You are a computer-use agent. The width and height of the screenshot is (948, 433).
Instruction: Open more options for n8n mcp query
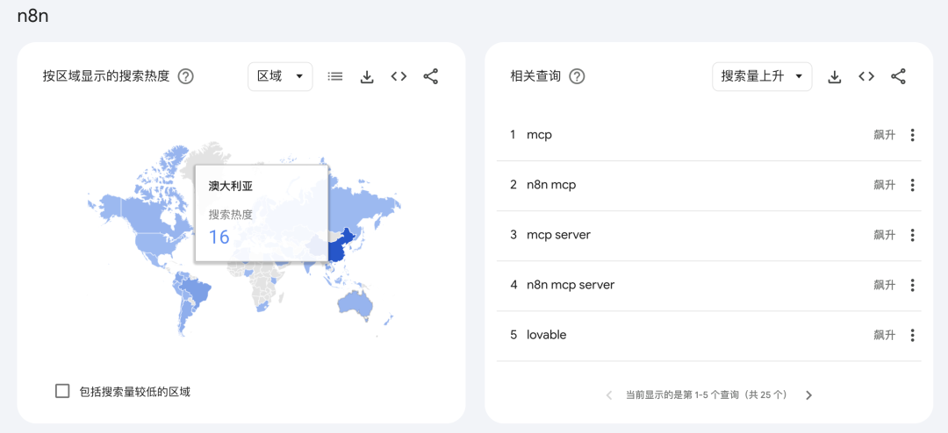click(x=912, y=186)
